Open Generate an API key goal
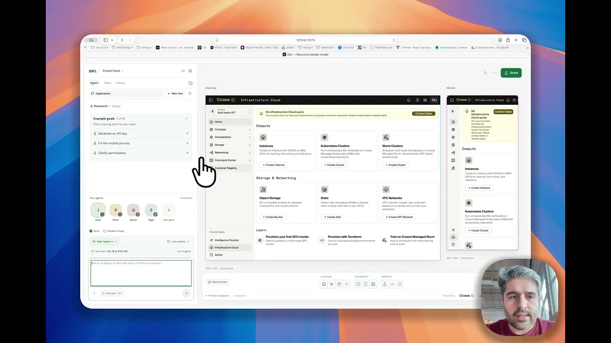 [141, 133]
